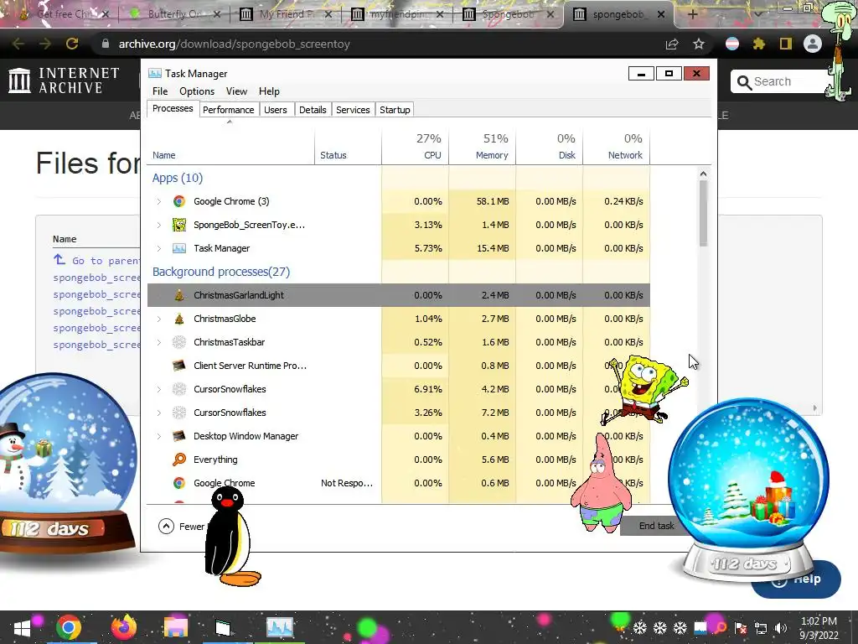
Task: Open the Options menu in Task Manager
Action: [x=196, y=91]
